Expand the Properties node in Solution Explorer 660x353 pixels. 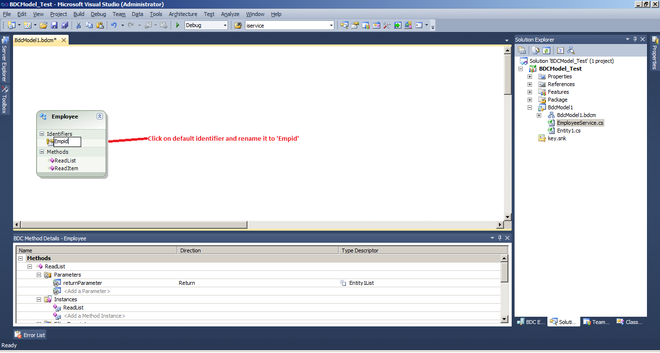click(x=530, y=76)
